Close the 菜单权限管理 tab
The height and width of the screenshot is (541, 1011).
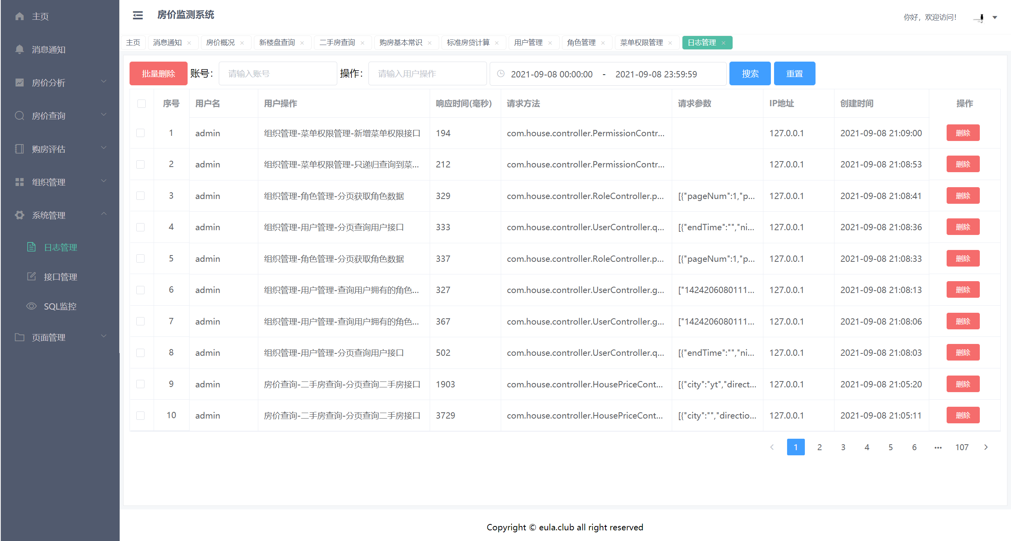[x=670, y=43]
